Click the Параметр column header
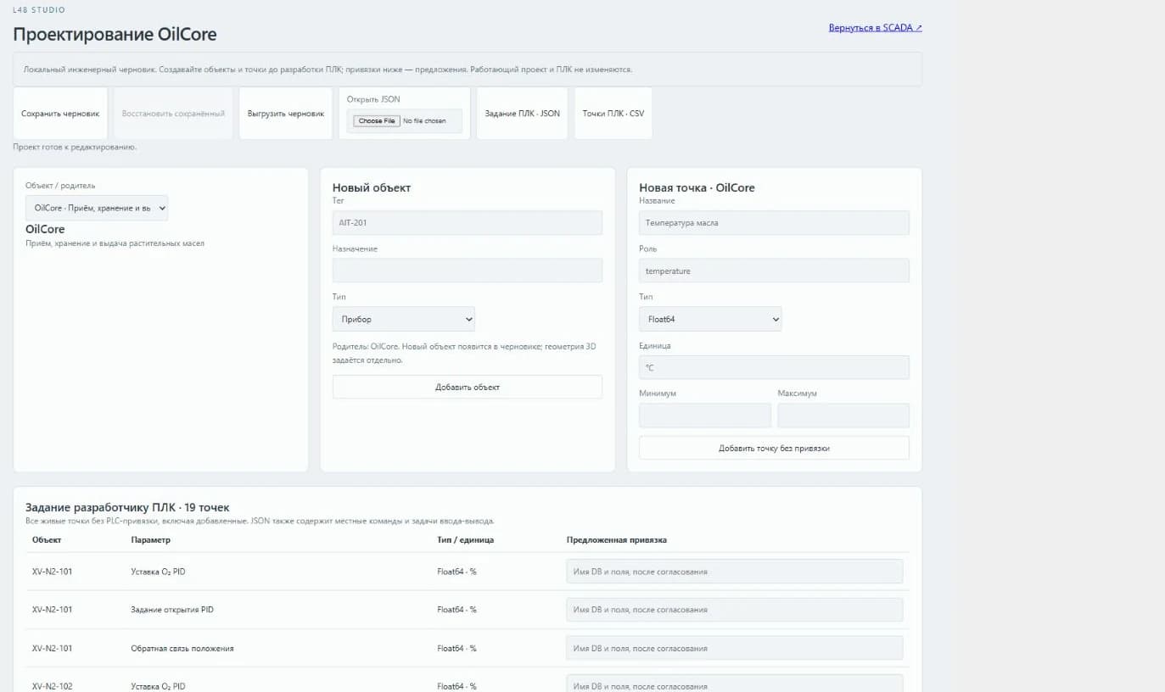The image size is (1165, 692). point(151,539)
